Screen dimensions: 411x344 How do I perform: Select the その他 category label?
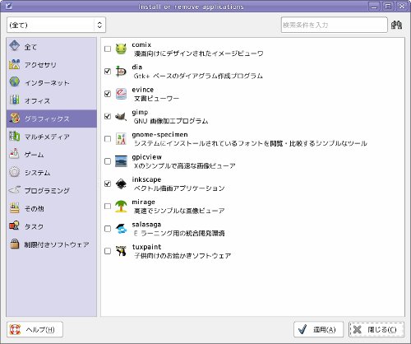[34, 208]
